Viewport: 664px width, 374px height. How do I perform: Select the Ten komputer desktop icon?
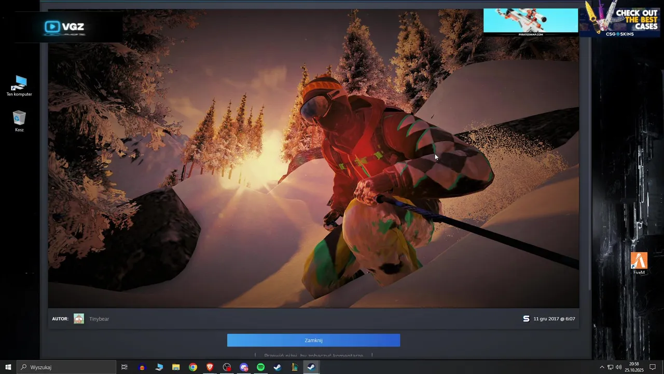pos(19,86)
